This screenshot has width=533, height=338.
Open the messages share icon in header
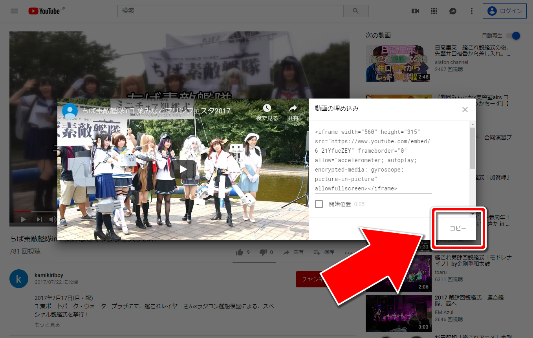[x=453, y=11]
